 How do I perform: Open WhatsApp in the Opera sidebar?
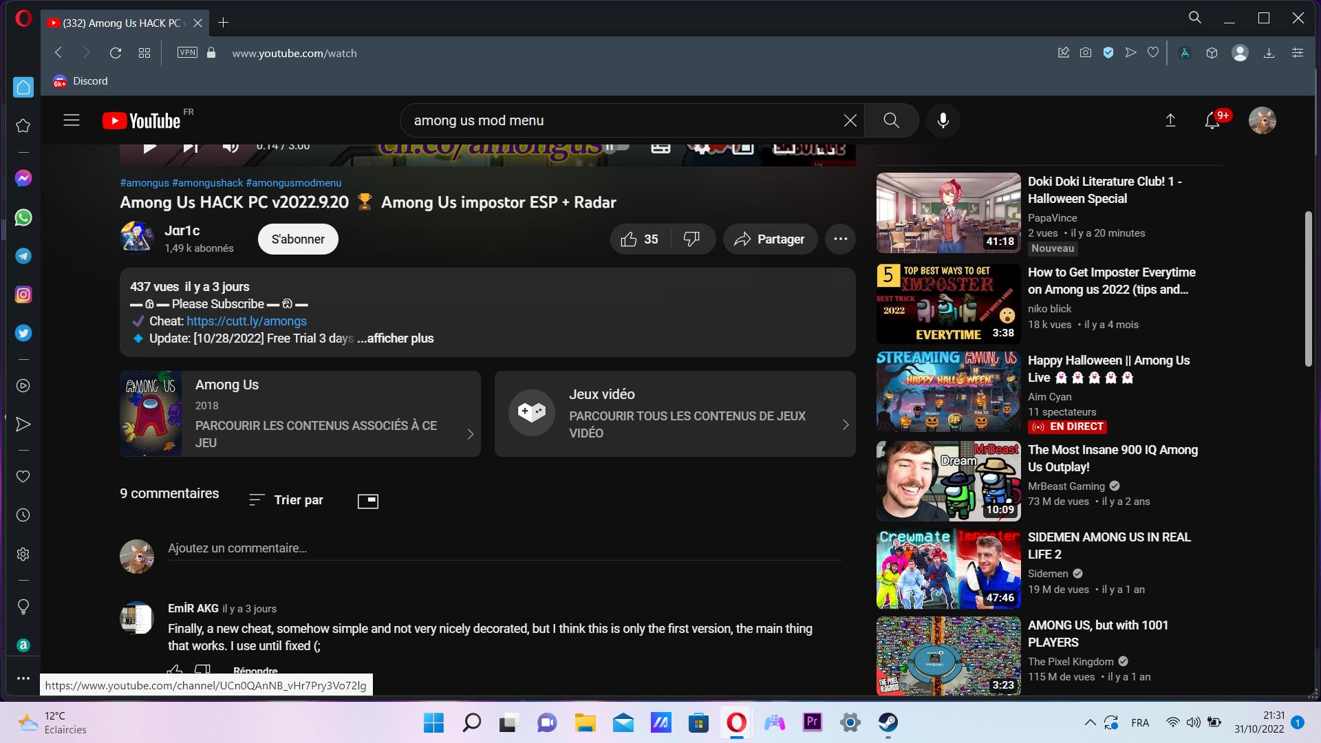(x=23, y=217)
